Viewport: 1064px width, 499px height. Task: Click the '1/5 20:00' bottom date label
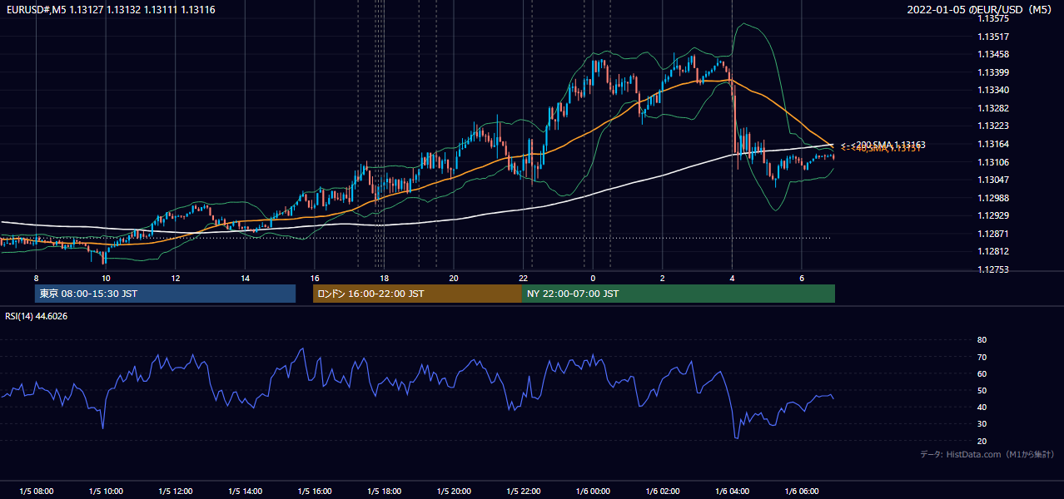[x=454, y=491]
